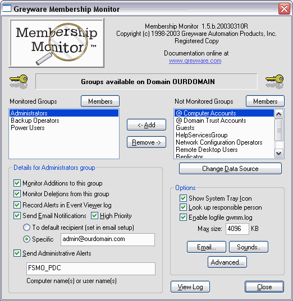Open Members for Monitored Groups
The image size is (293, 301).
tap(100, 101)
